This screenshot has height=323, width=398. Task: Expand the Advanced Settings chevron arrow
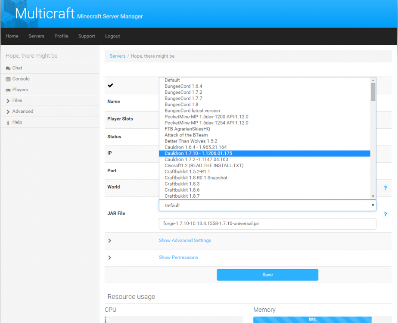[x=110, y=241]
